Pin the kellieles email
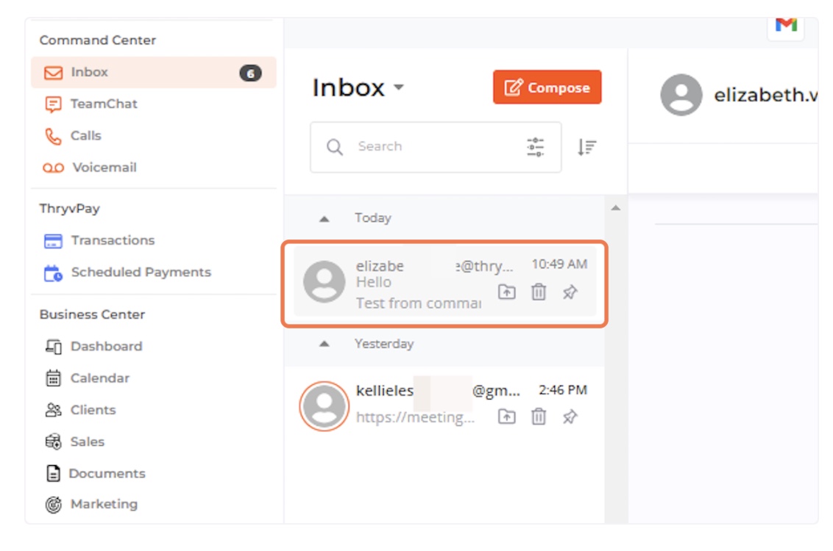 pyautogui.click(x=570, y=417)
